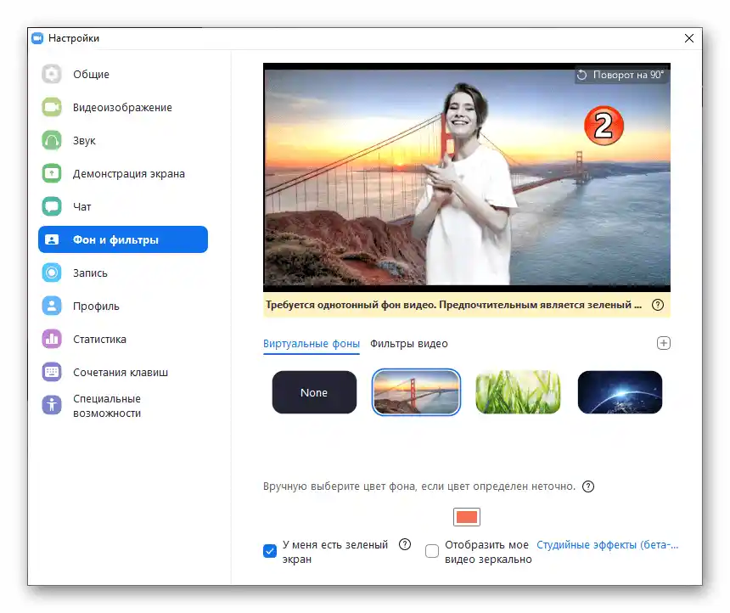Add a new virtual background image
The height and width of the screenshot is (613, 730).
coord(664,343)
